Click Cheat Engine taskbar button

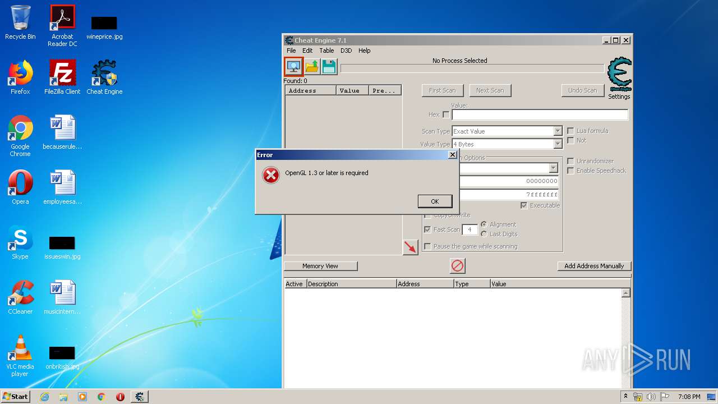click(140, 397)
